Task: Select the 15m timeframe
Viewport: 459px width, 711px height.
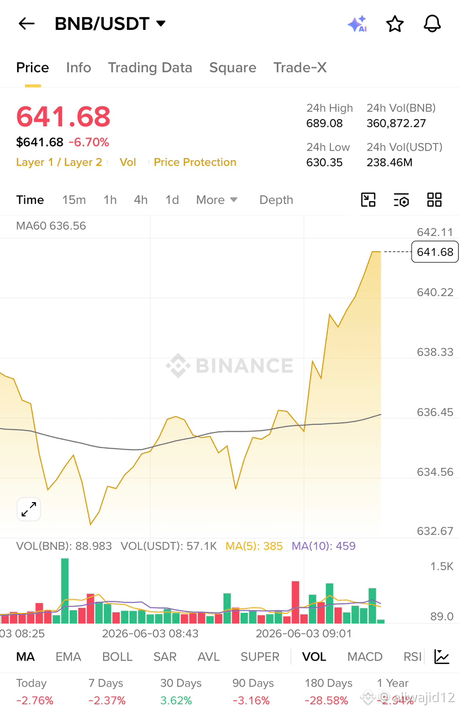Action: click(x=74, y=200)
